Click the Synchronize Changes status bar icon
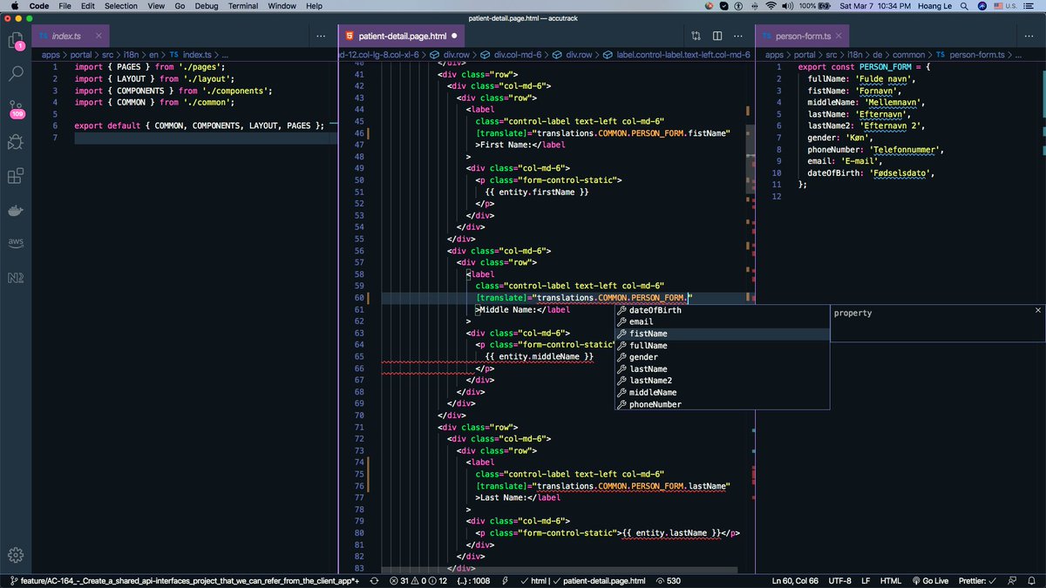Screen dimensions: 1046x588 pyautogui.click(x=374, y=581)
